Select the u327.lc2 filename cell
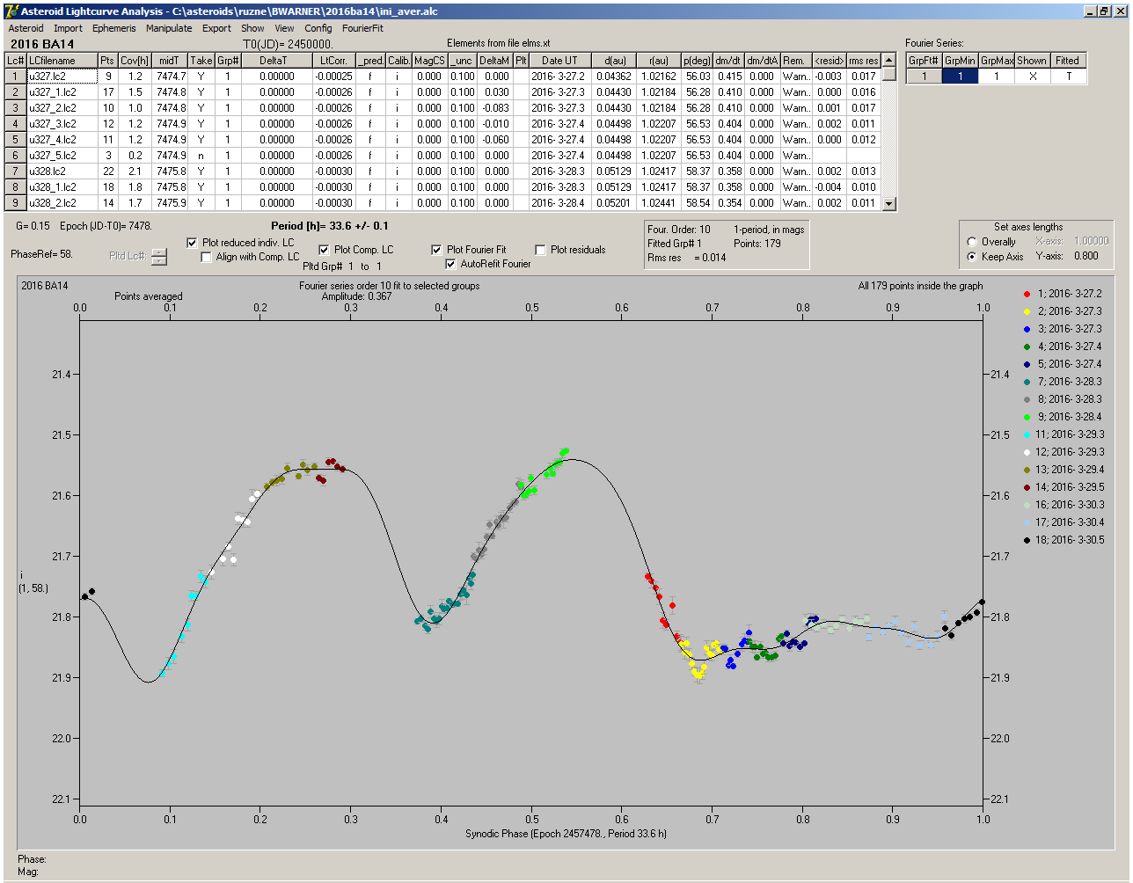This screenshot has height=883, width=1133. (x=62, y=77)
